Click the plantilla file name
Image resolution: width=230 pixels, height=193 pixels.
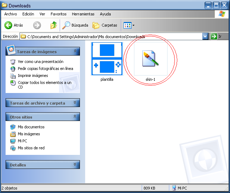point(107,79)
